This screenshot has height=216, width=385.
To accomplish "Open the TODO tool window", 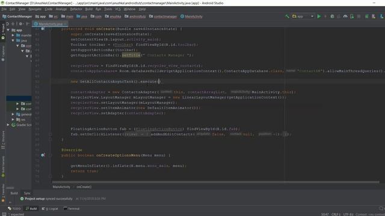I will (14, 209).
